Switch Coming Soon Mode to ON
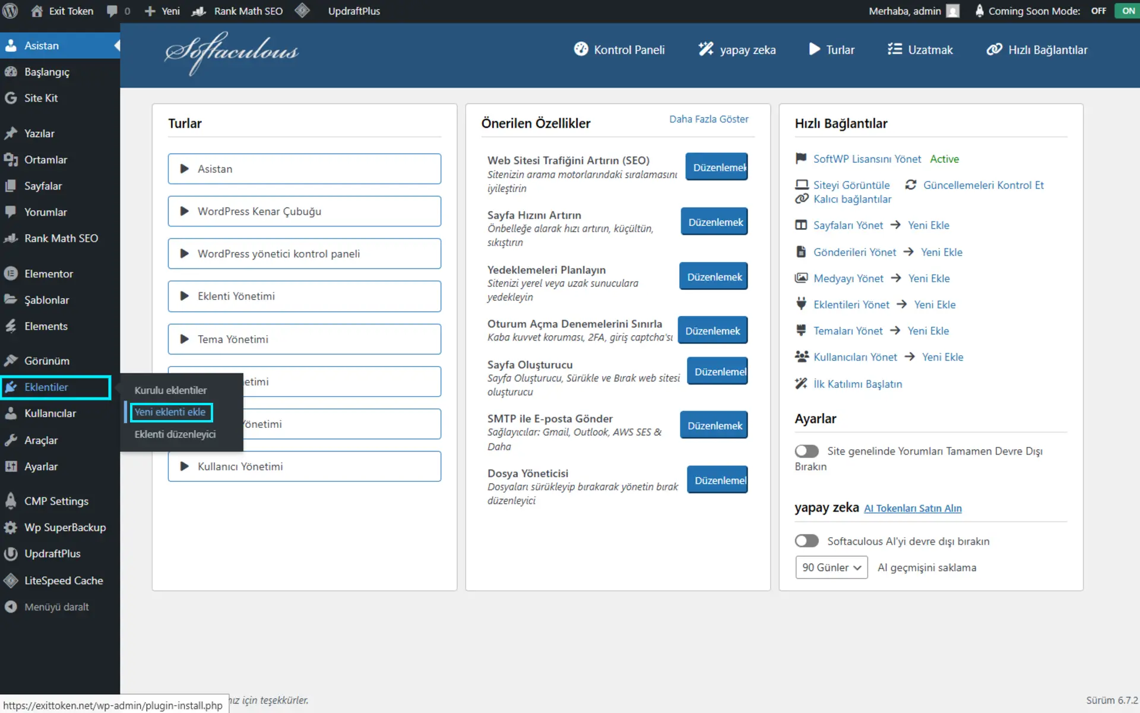Image resolution: width=1140 pixels, height=713 pixels. click(1128, 11)
